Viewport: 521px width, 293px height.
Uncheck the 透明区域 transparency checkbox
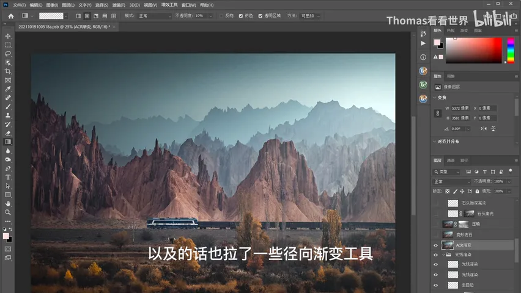tap(260, 16)
